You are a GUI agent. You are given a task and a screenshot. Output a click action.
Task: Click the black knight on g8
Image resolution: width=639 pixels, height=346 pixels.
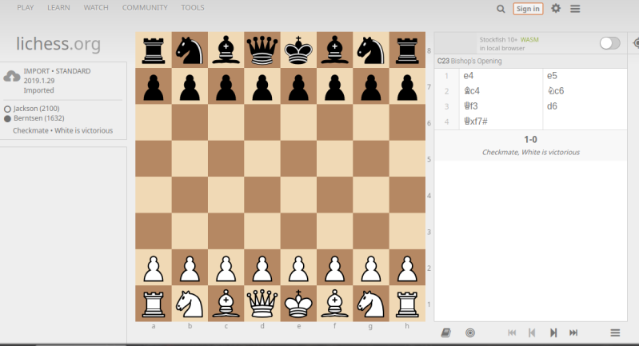(x=371, y=50)
